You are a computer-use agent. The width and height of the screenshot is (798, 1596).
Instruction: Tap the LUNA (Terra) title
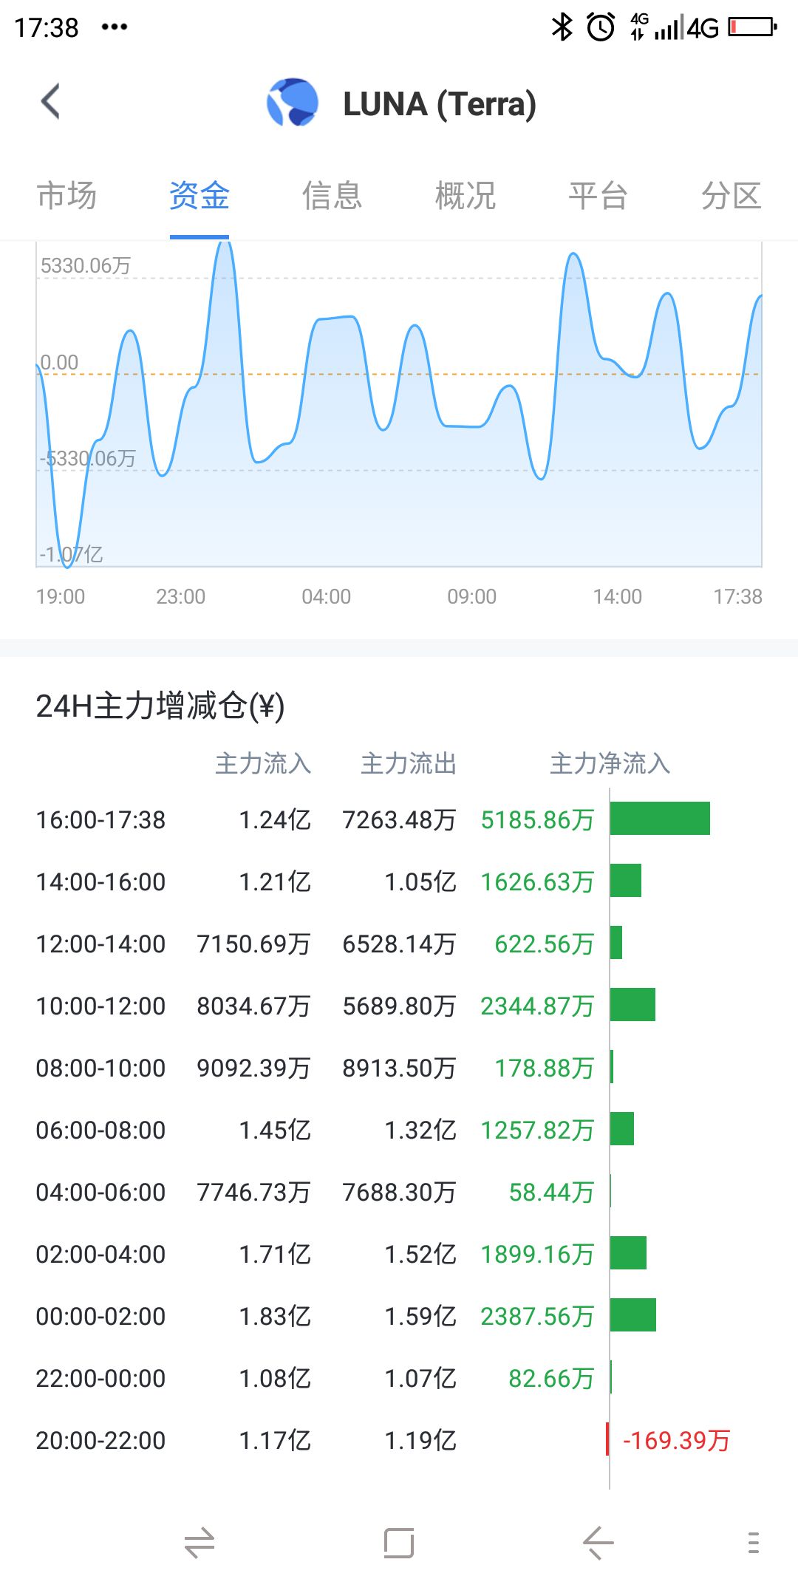440,104
